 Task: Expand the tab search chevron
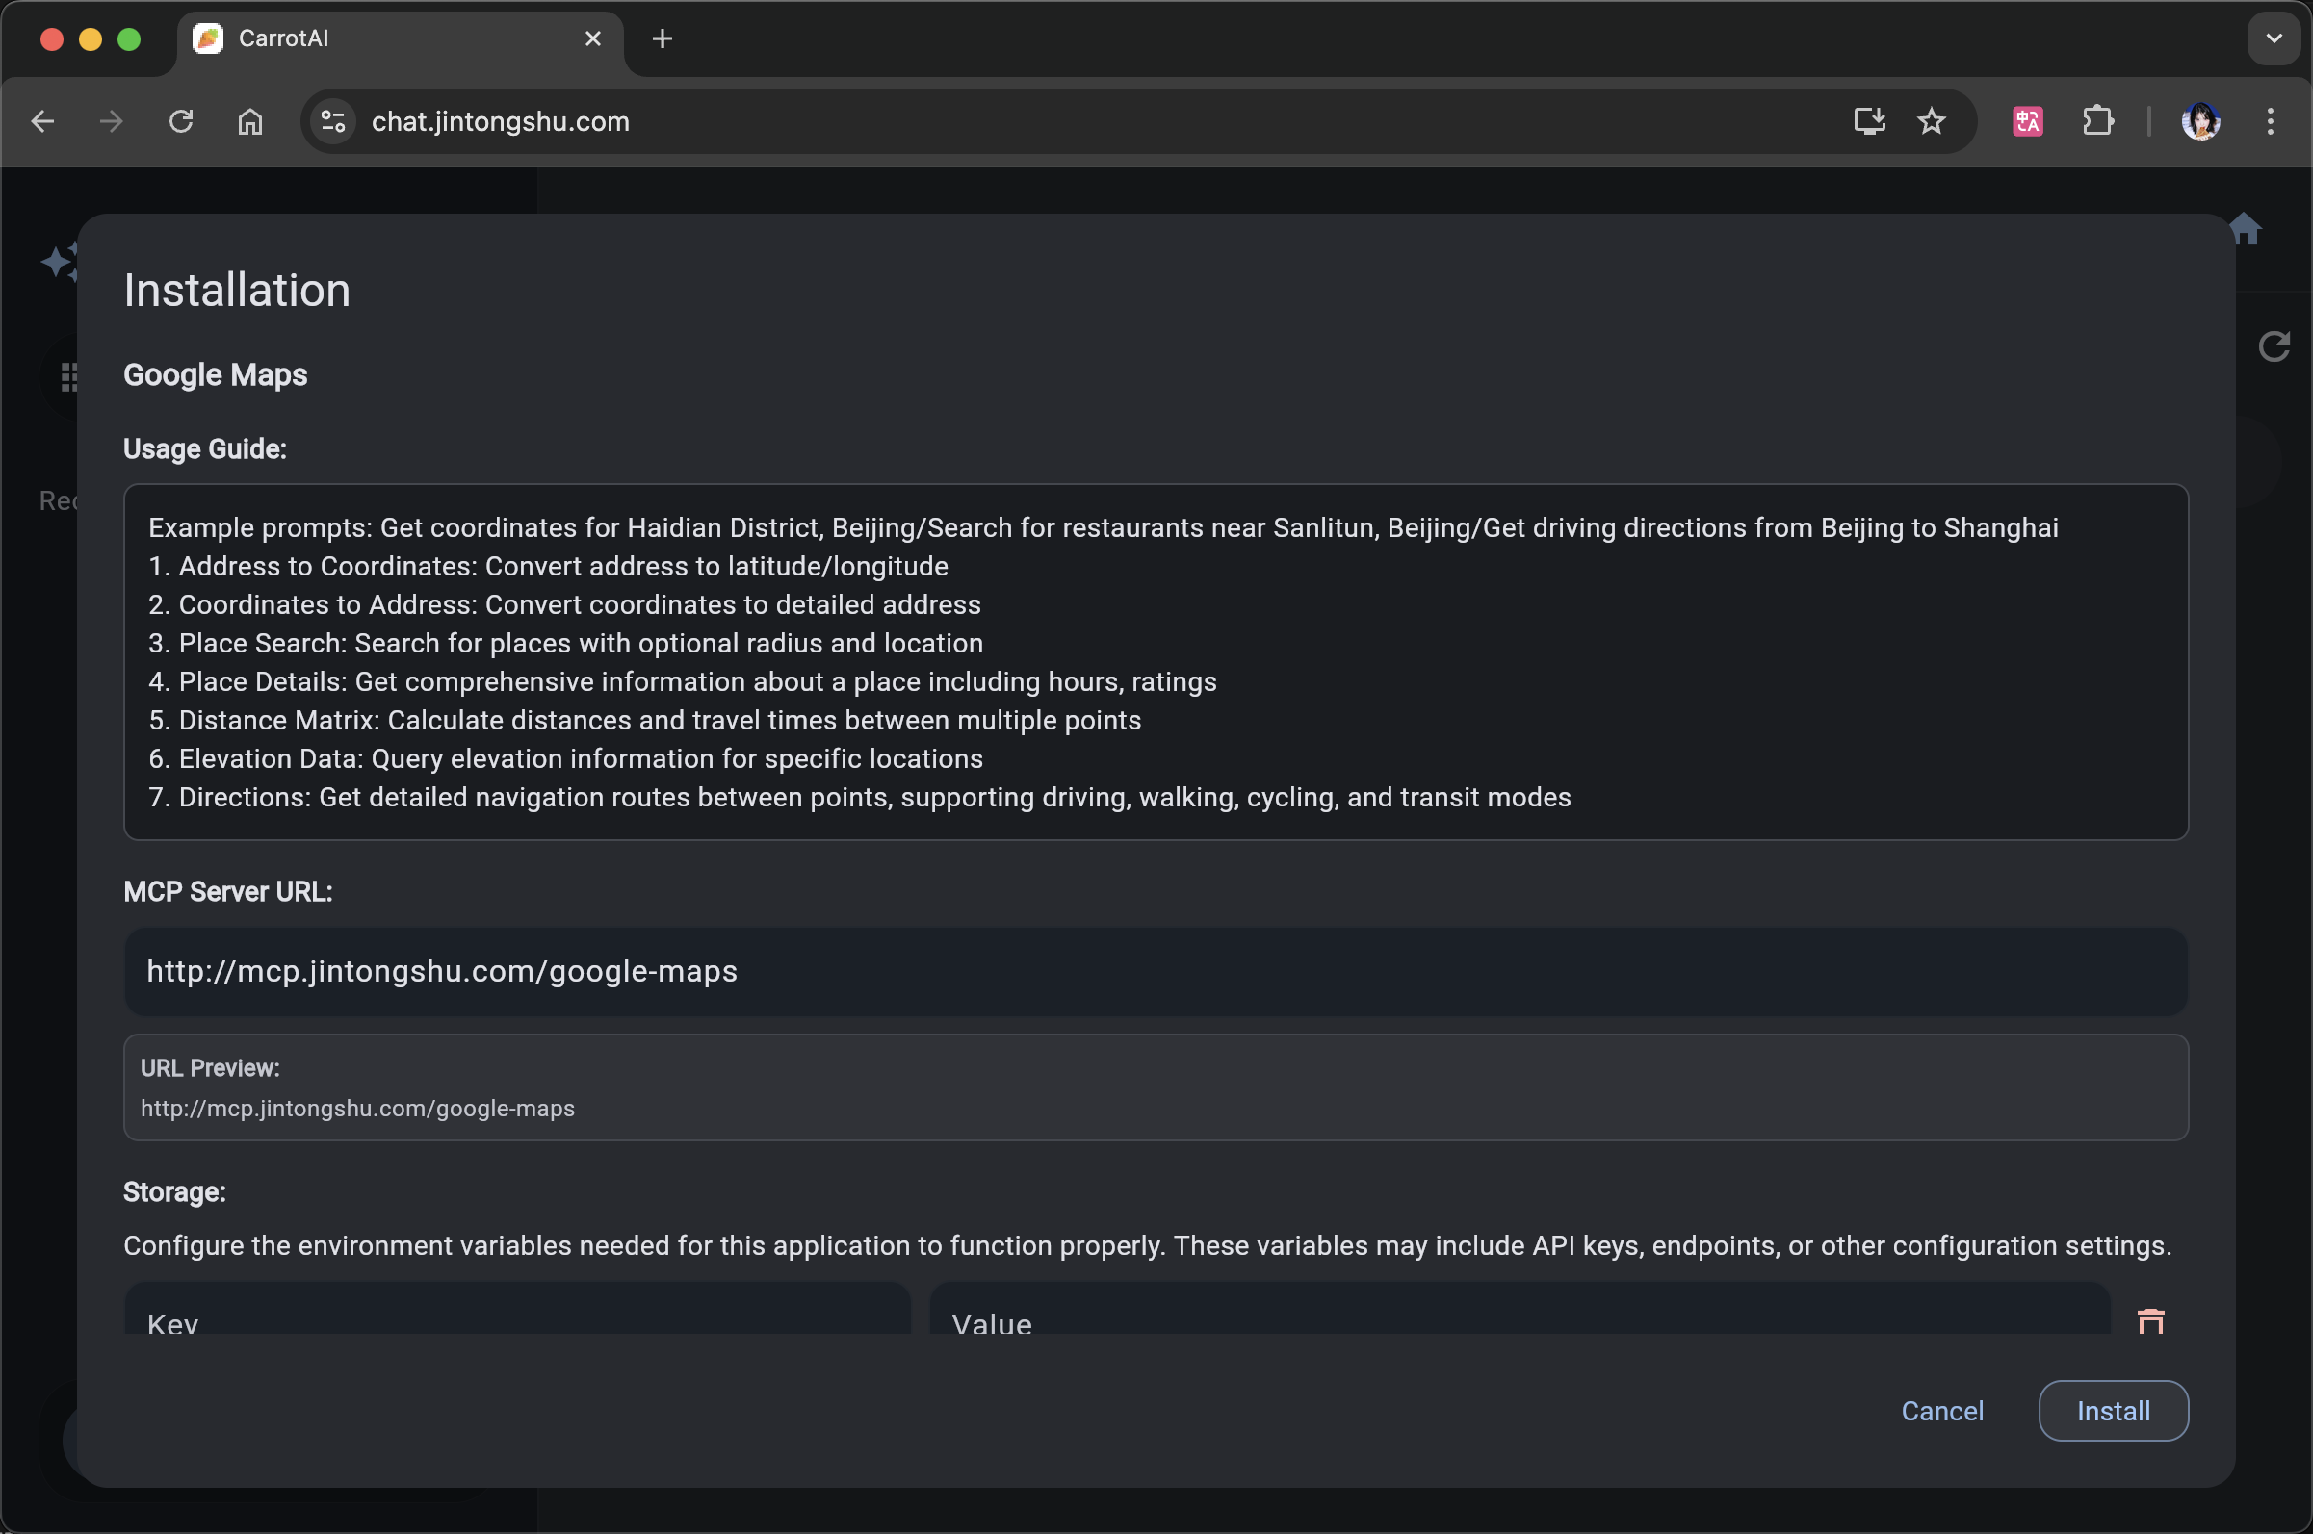coord(2273,38)
